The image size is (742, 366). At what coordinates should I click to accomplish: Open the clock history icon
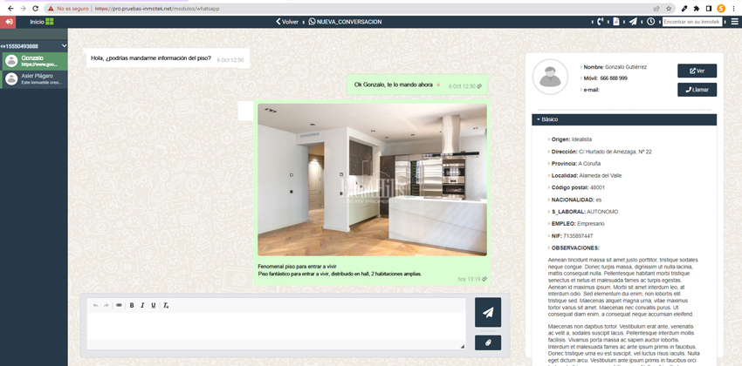tap(651, 22)
